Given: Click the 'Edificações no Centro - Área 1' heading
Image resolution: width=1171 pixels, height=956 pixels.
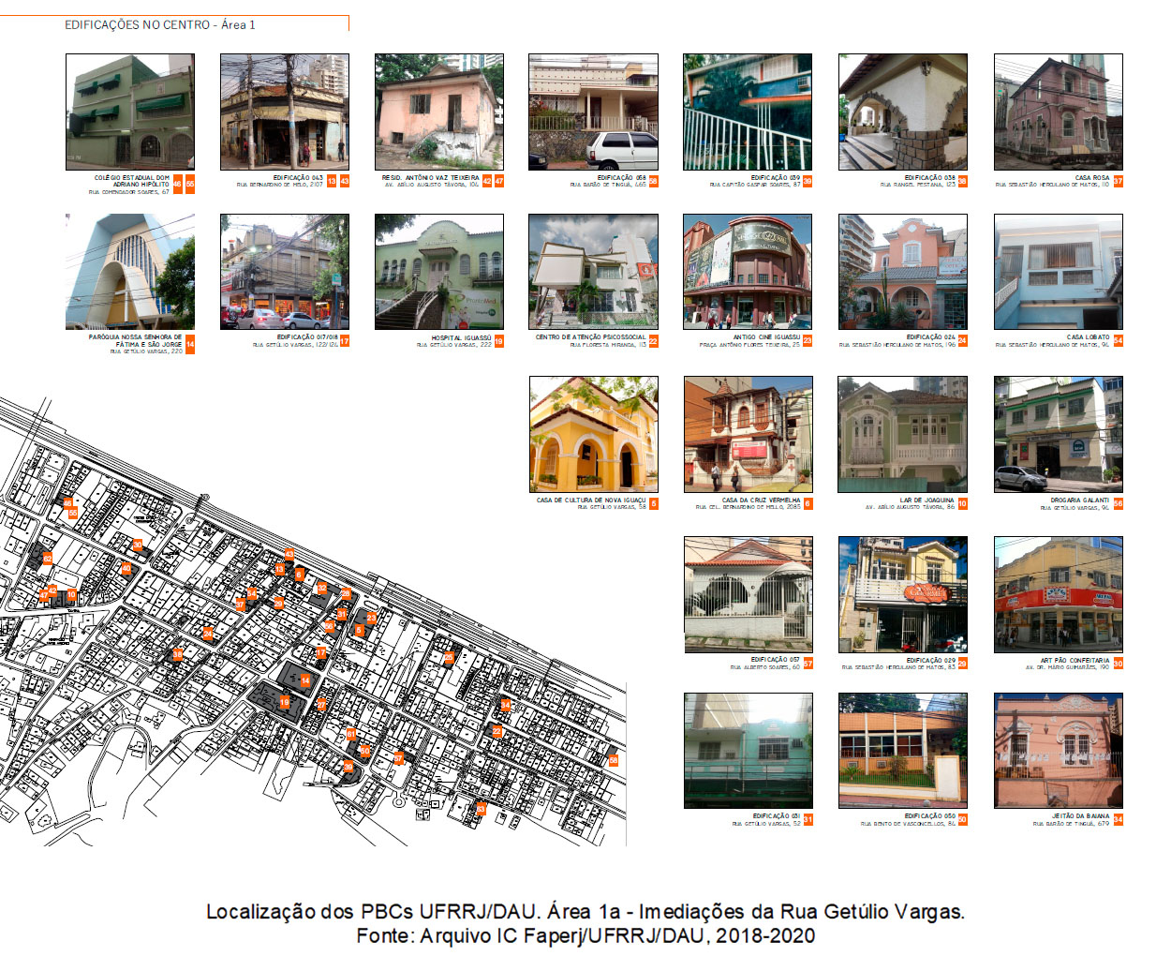Looking at the screenshot, I should 159,24.
